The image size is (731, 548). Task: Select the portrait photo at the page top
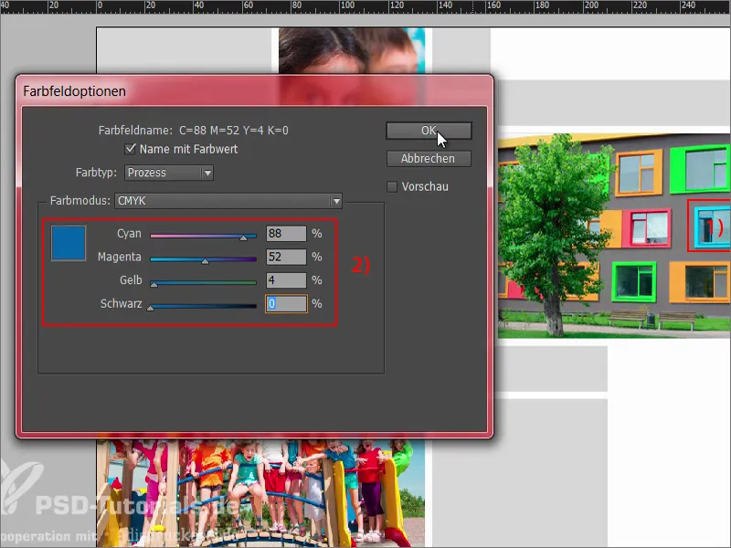pos(352,50)
